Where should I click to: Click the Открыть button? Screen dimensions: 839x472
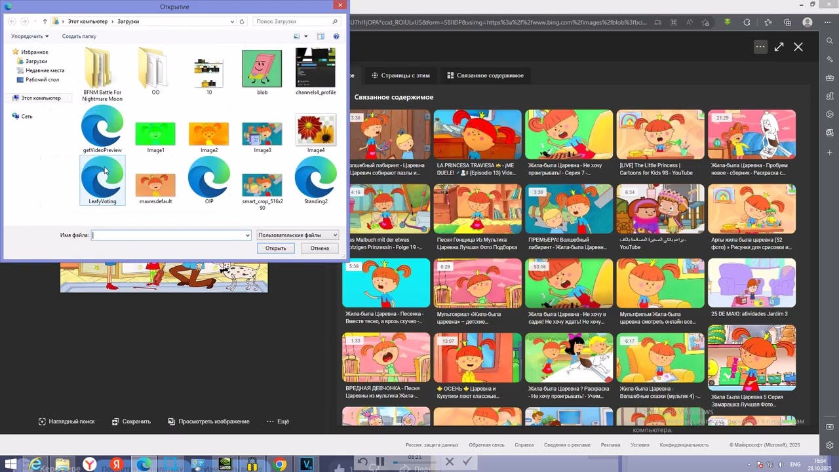[276, 248]
